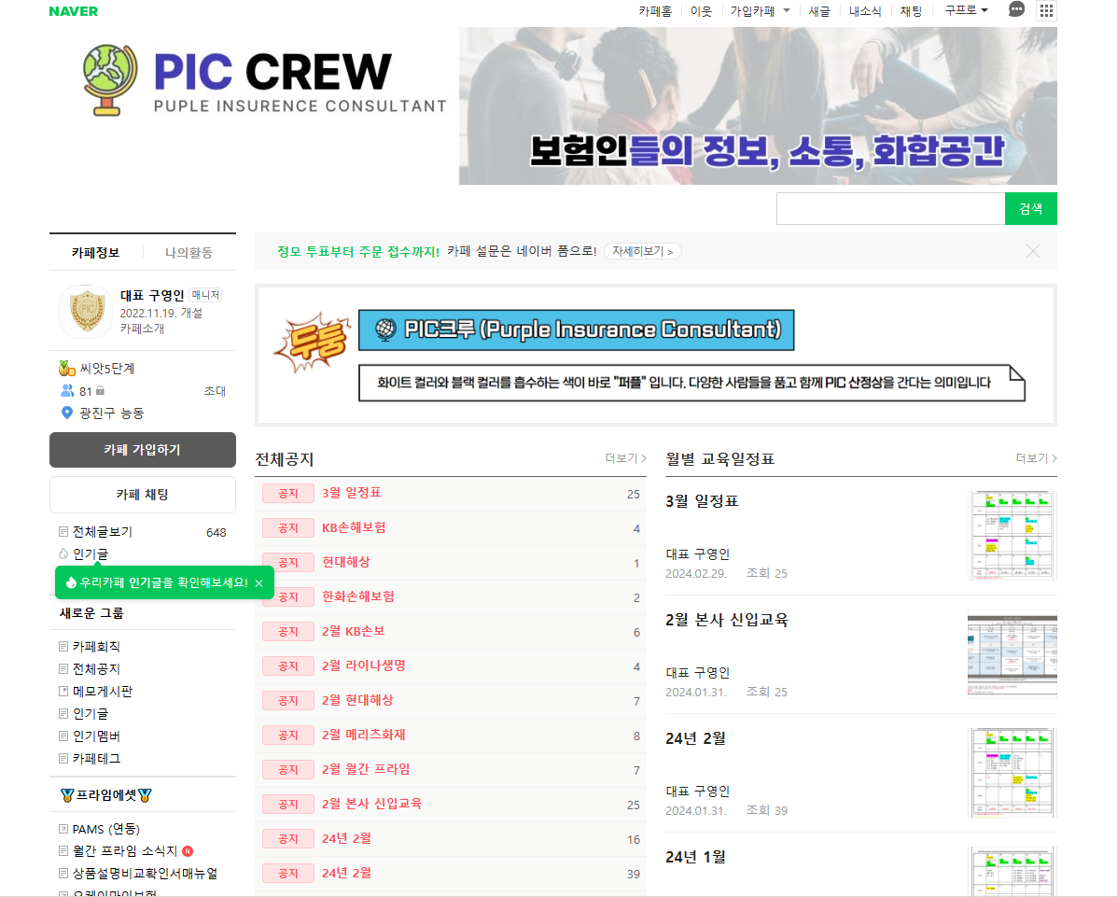Open notice post 2월 월간 프라임
This screenshot has width=1117, height=897.
point(366,769)
